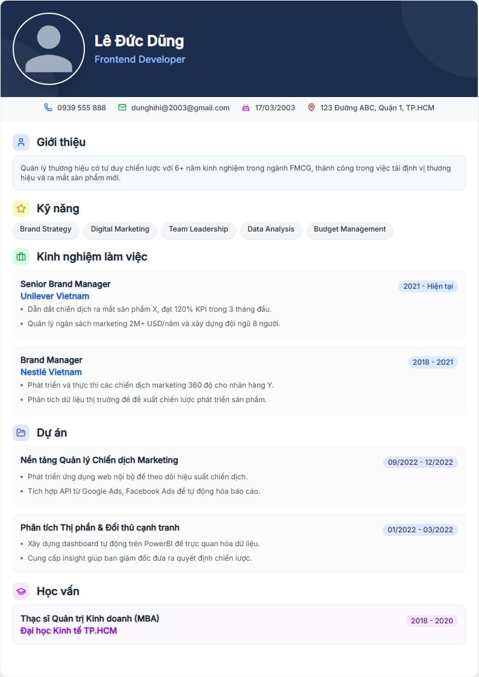Image resolution: width=479 pixels, height=677 pixels.
Task: Click the Team Leadership skill chip
Action: coord(198,229)
